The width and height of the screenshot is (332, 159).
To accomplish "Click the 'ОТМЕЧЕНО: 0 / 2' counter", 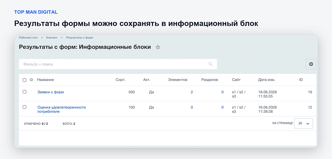I will [x=36, y=124].
